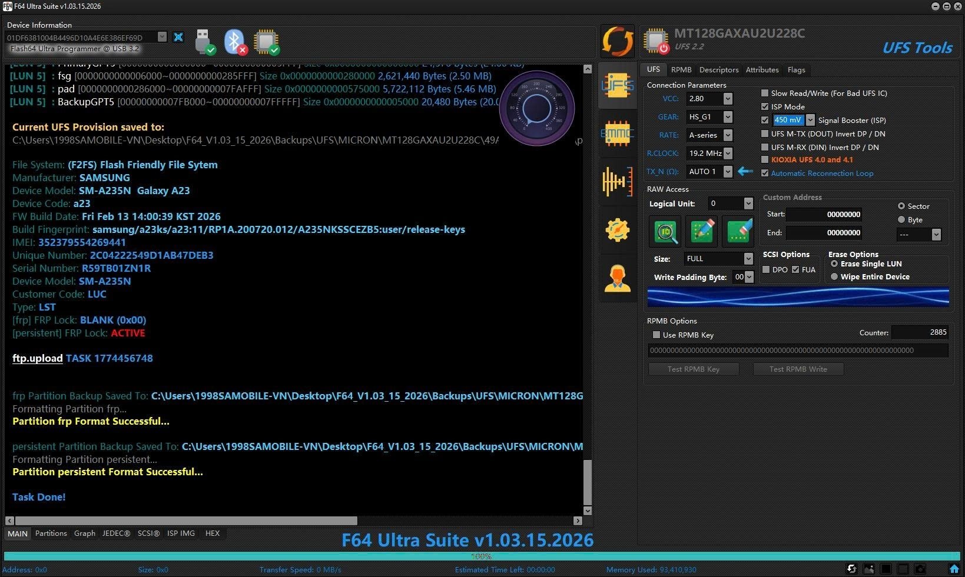Switch to the HEX tab

(x=213, y=533)
